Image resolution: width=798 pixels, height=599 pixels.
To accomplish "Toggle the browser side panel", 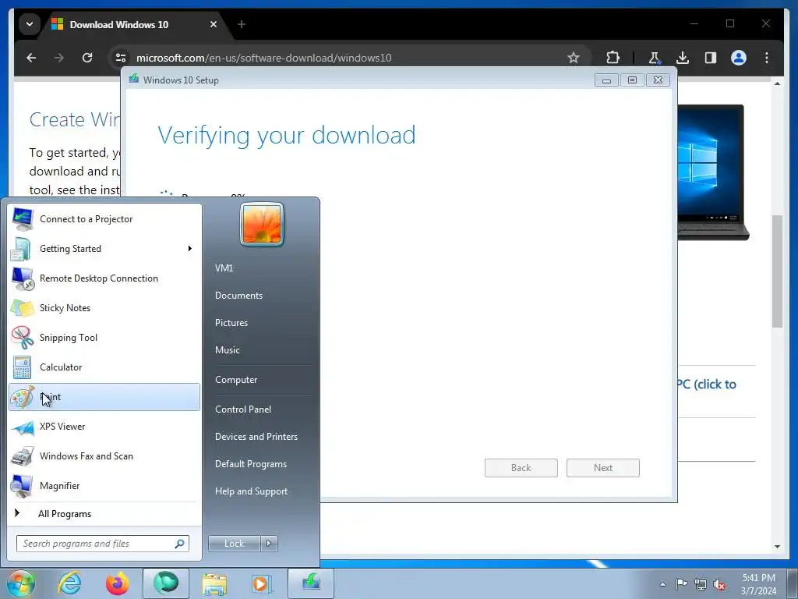I will pyautogui.click(x=711, y=58).
